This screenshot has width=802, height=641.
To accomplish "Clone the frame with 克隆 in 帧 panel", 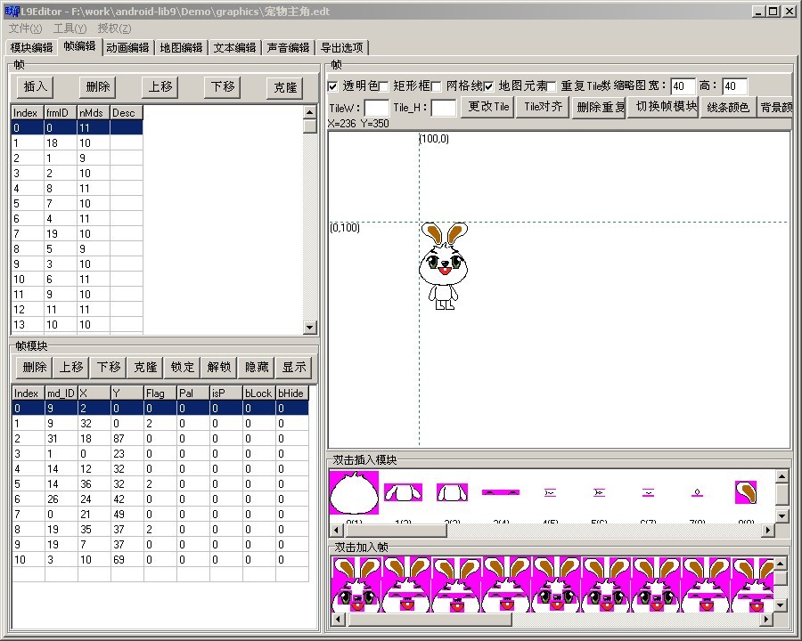I will click(285, 87).
